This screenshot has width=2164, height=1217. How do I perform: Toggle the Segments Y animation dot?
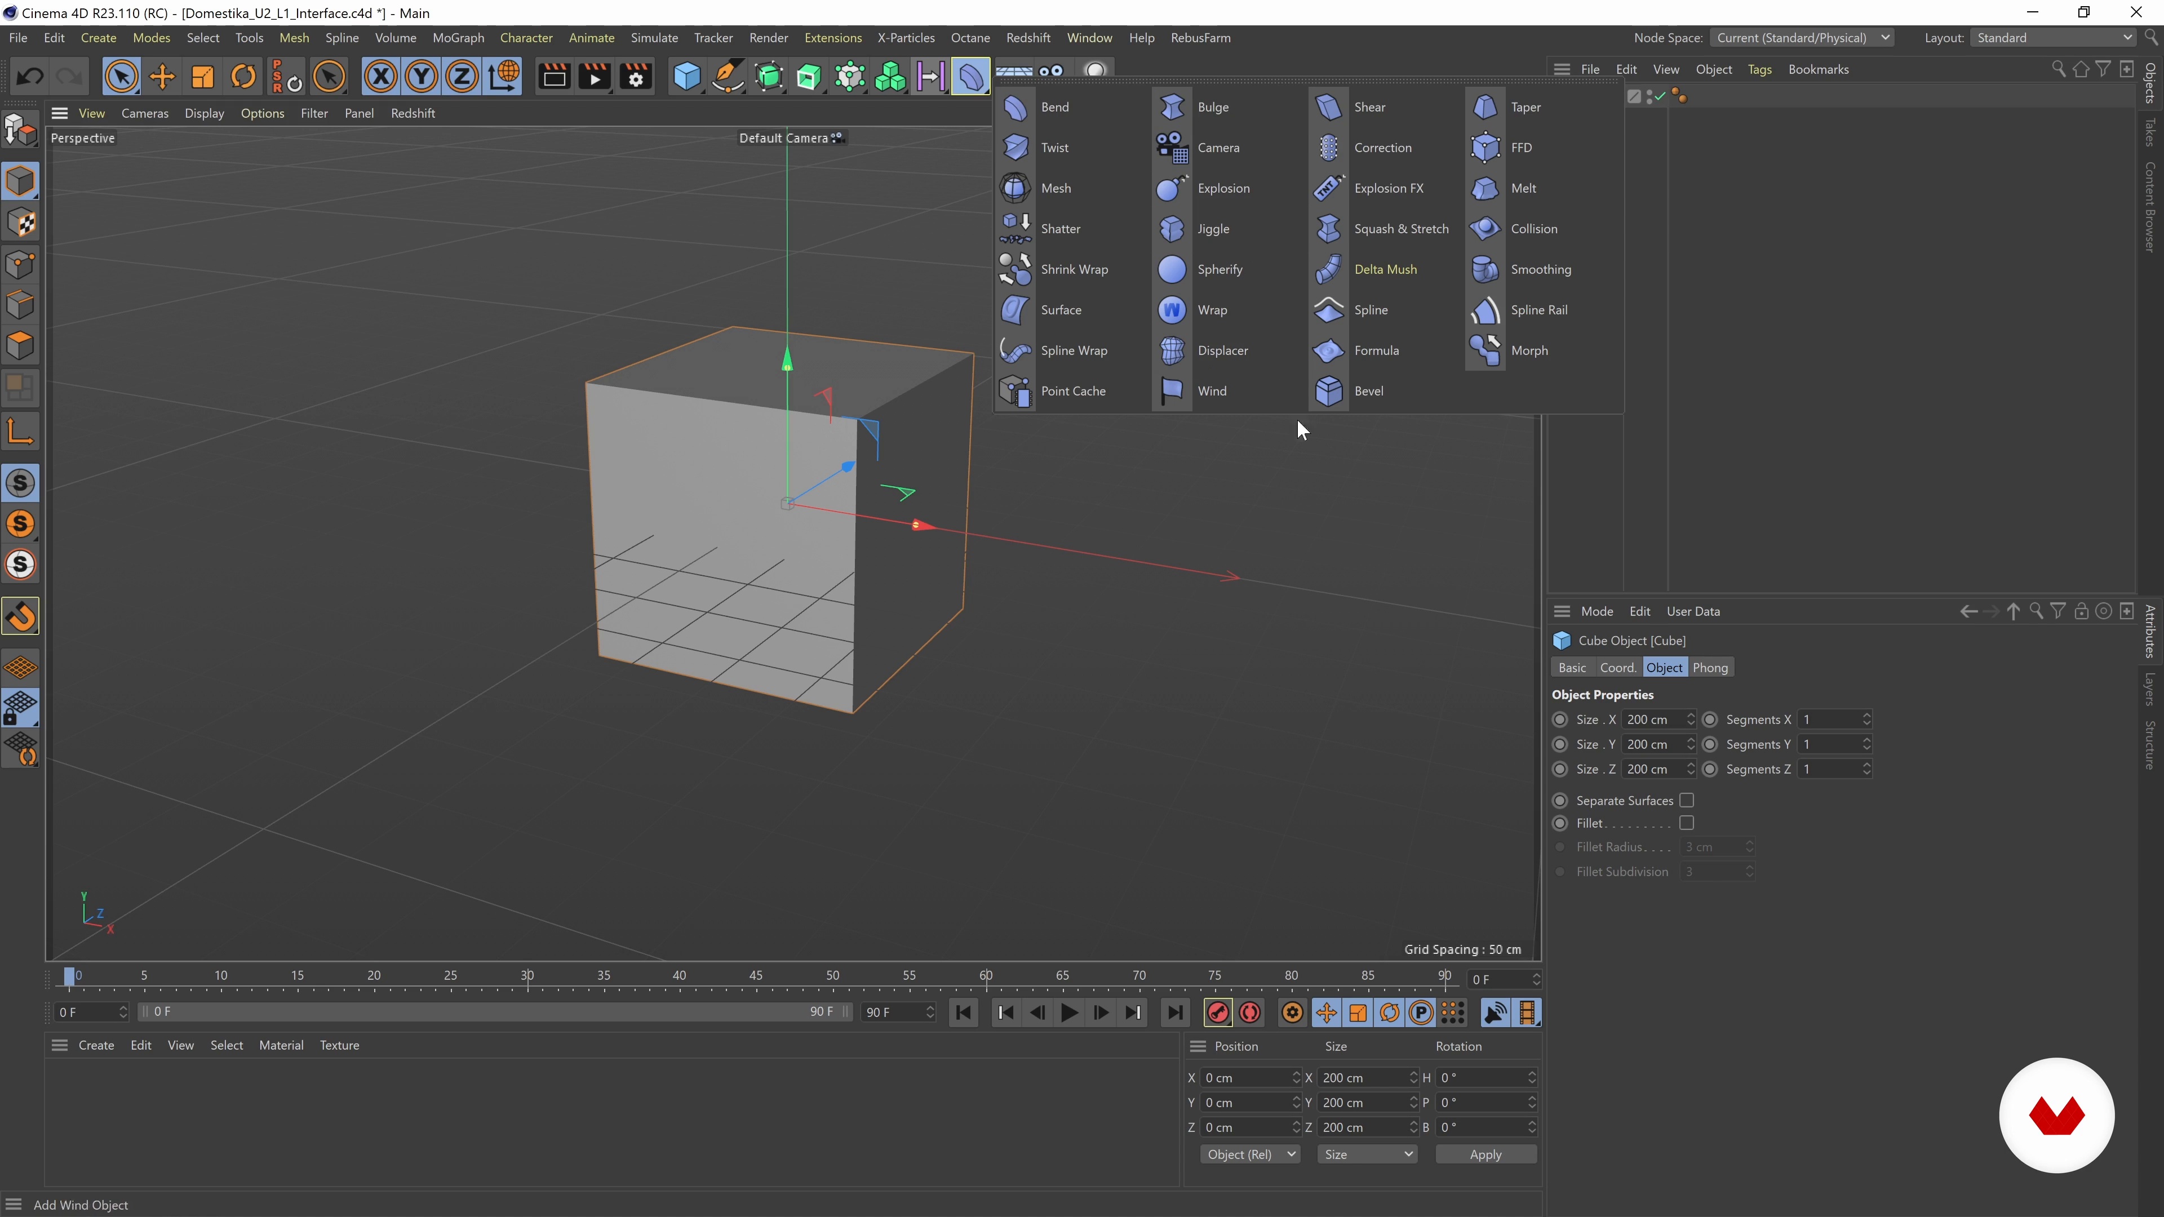1710,744
